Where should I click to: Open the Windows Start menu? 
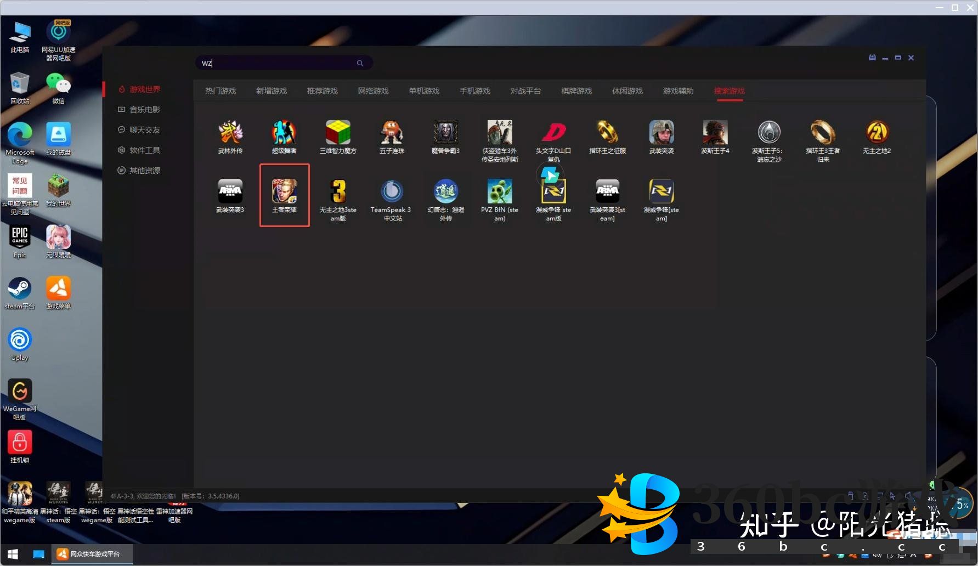pos(13,554)
